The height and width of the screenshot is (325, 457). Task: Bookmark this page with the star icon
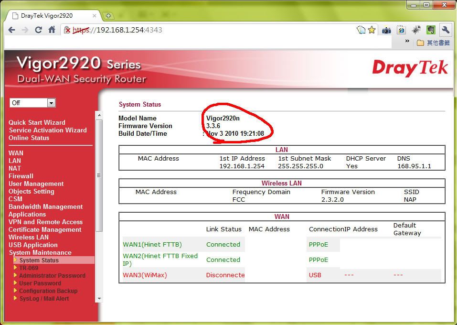(372, 30)
